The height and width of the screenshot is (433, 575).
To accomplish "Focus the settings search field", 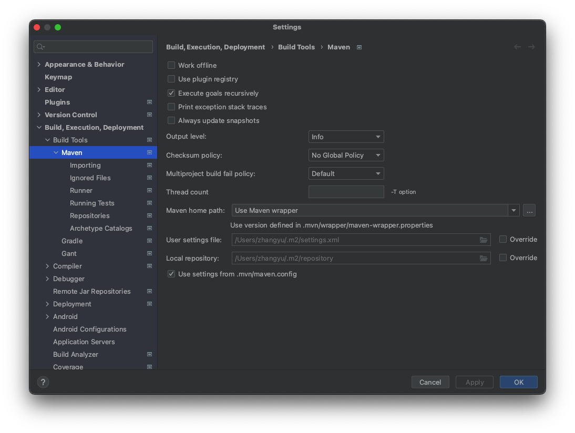I will (x=93, y=47).
